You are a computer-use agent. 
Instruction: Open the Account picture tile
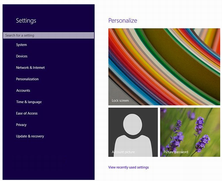133,132
